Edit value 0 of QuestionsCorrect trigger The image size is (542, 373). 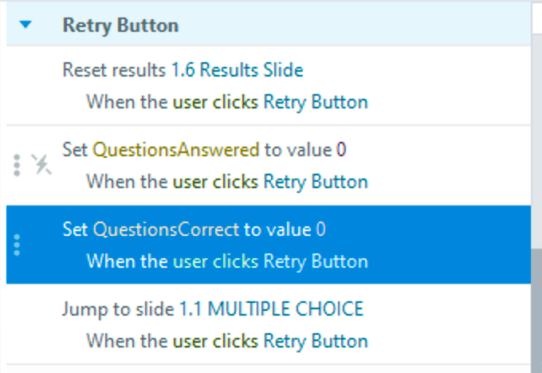[320, 230]
